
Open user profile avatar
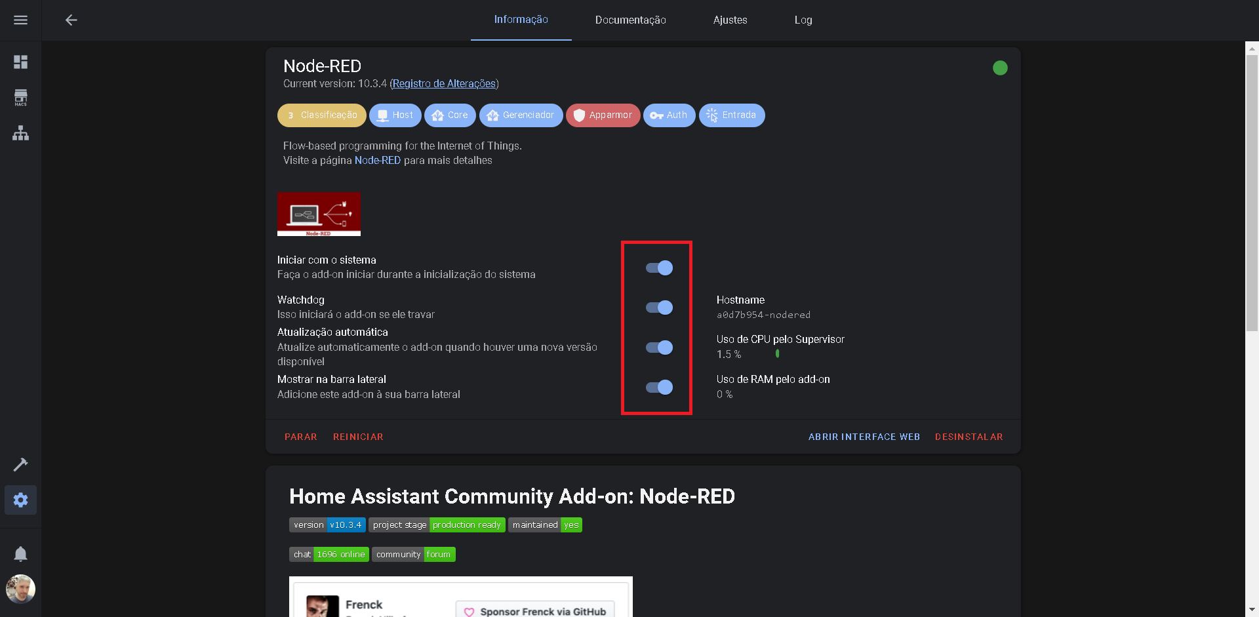coord(20,589)
